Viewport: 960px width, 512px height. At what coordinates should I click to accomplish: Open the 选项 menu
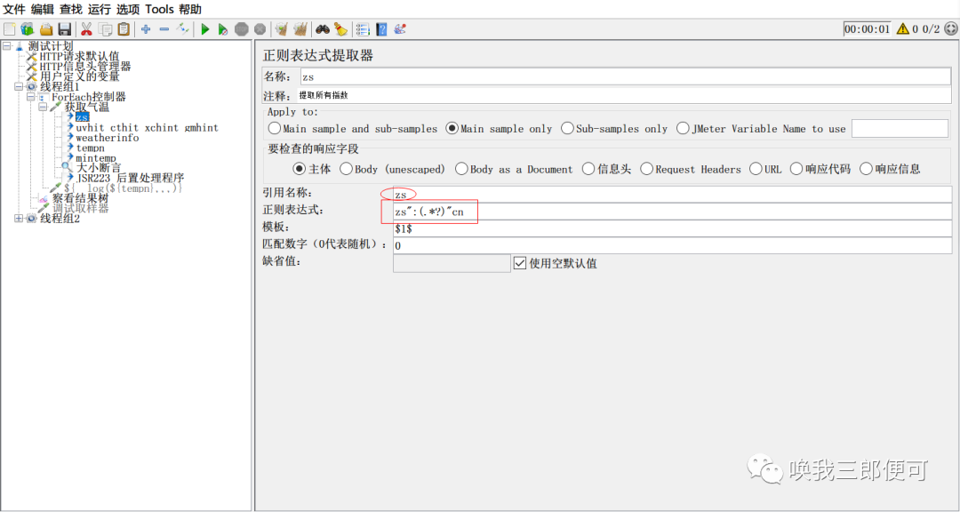(128, 9)
